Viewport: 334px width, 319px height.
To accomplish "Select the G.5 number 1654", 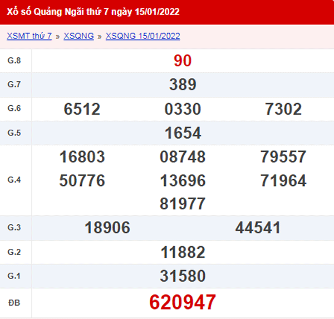I will click(x=183, y=133).
